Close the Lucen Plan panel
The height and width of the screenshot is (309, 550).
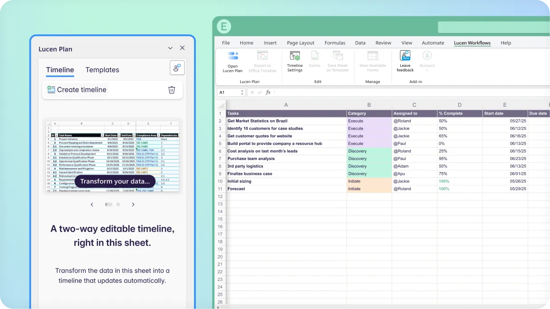click(182, 48)
